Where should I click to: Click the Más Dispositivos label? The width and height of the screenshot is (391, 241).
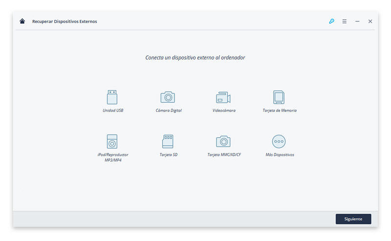point(280,154)
